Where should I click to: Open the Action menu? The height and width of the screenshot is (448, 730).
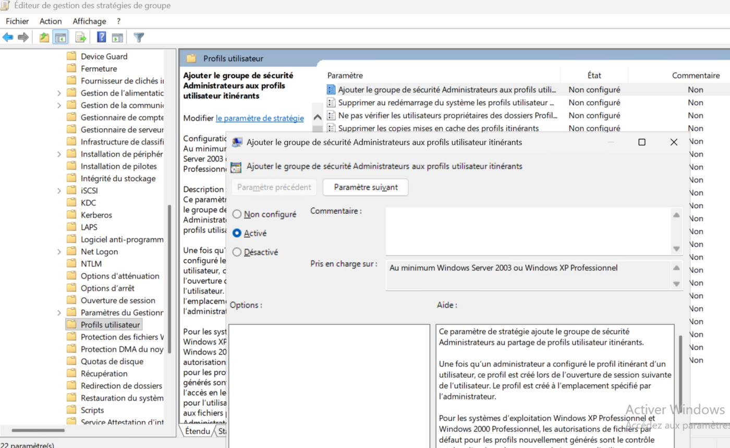(x=51, y=21)
